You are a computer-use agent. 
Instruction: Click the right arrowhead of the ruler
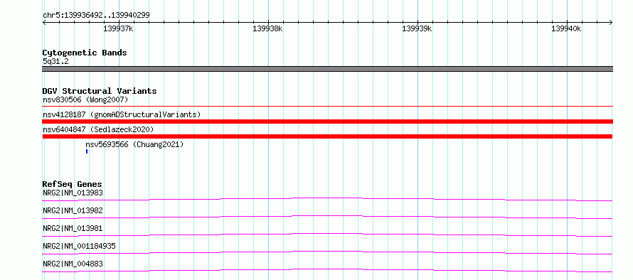tap(610, 23)
